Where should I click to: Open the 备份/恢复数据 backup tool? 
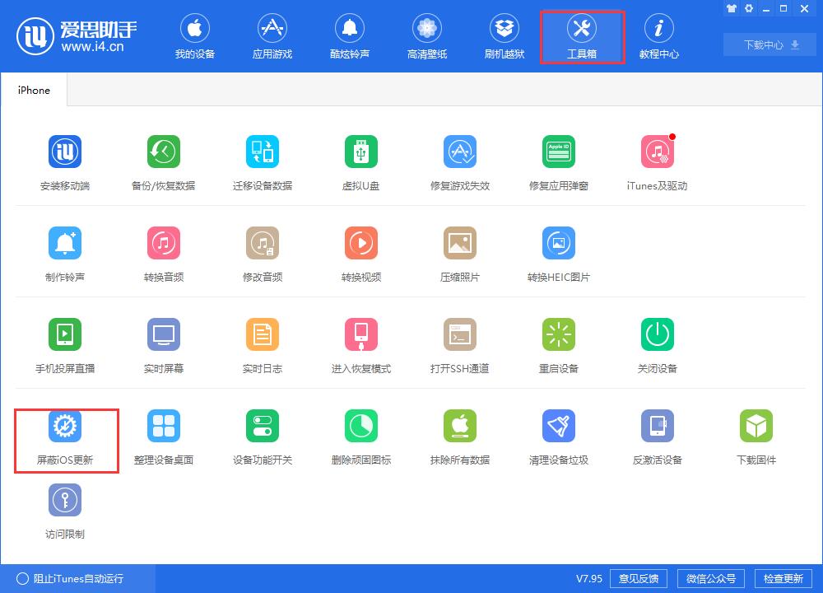point(164,161)
